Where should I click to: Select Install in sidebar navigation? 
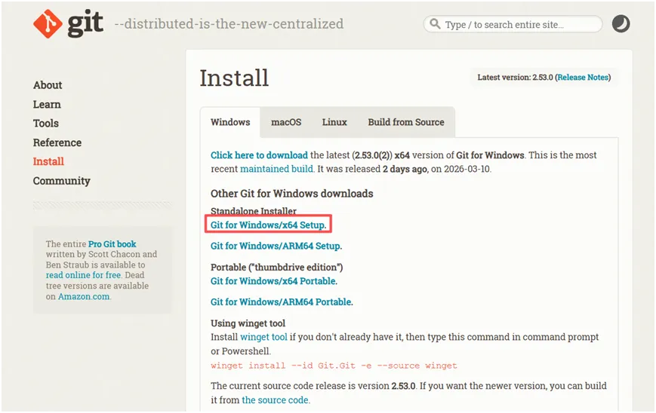click(x=48, y=161)
